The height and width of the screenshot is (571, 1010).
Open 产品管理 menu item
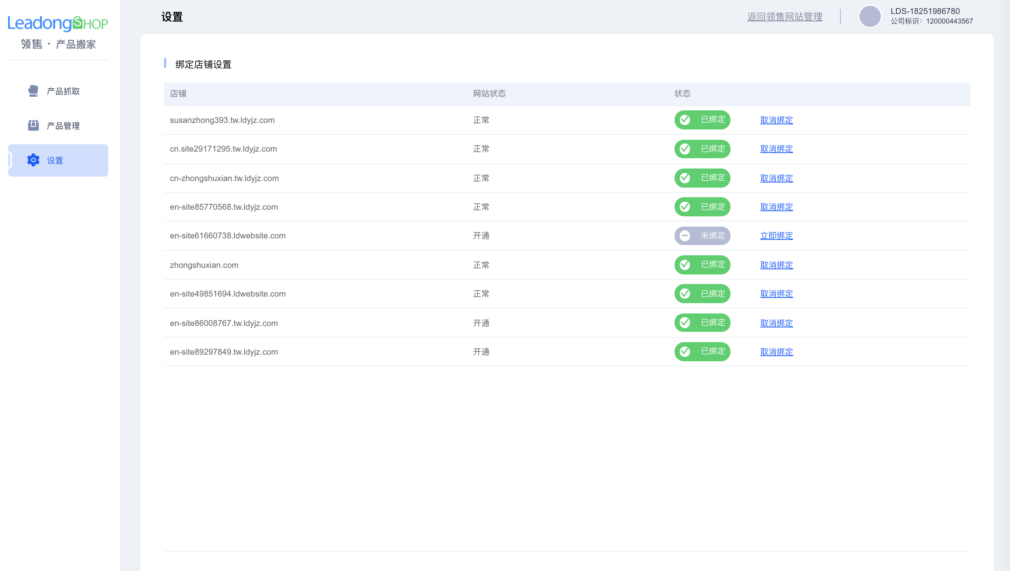63,126
